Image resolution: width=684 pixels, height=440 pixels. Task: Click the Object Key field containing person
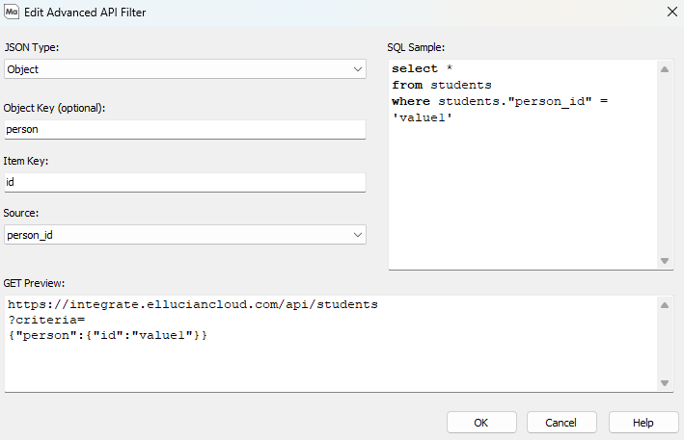coord(184,129)
